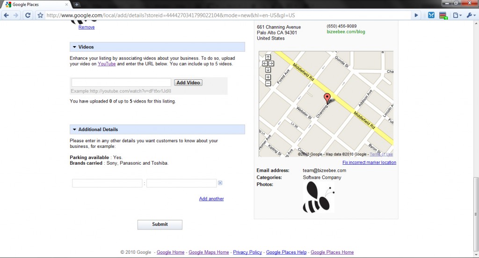Open the YouTube link
Image resolution: width=479 pixels, height=258 pixels.
coord(107,63)
